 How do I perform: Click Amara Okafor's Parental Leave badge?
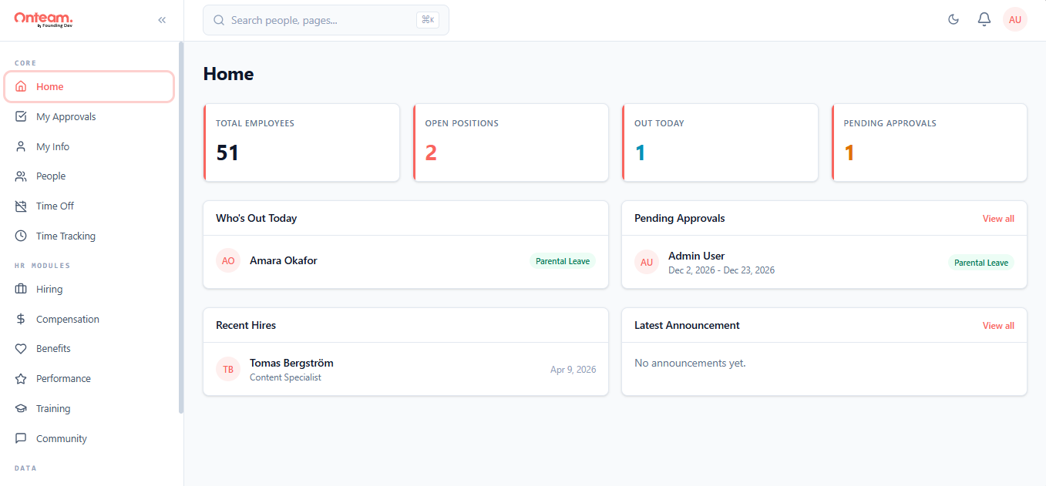(x=563, y=262)
